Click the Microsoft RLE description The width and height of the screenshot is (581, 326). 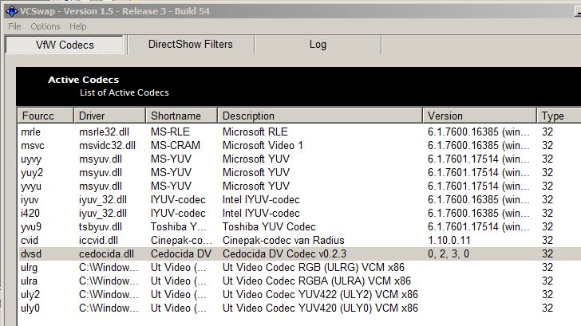[x=255, y=132]
